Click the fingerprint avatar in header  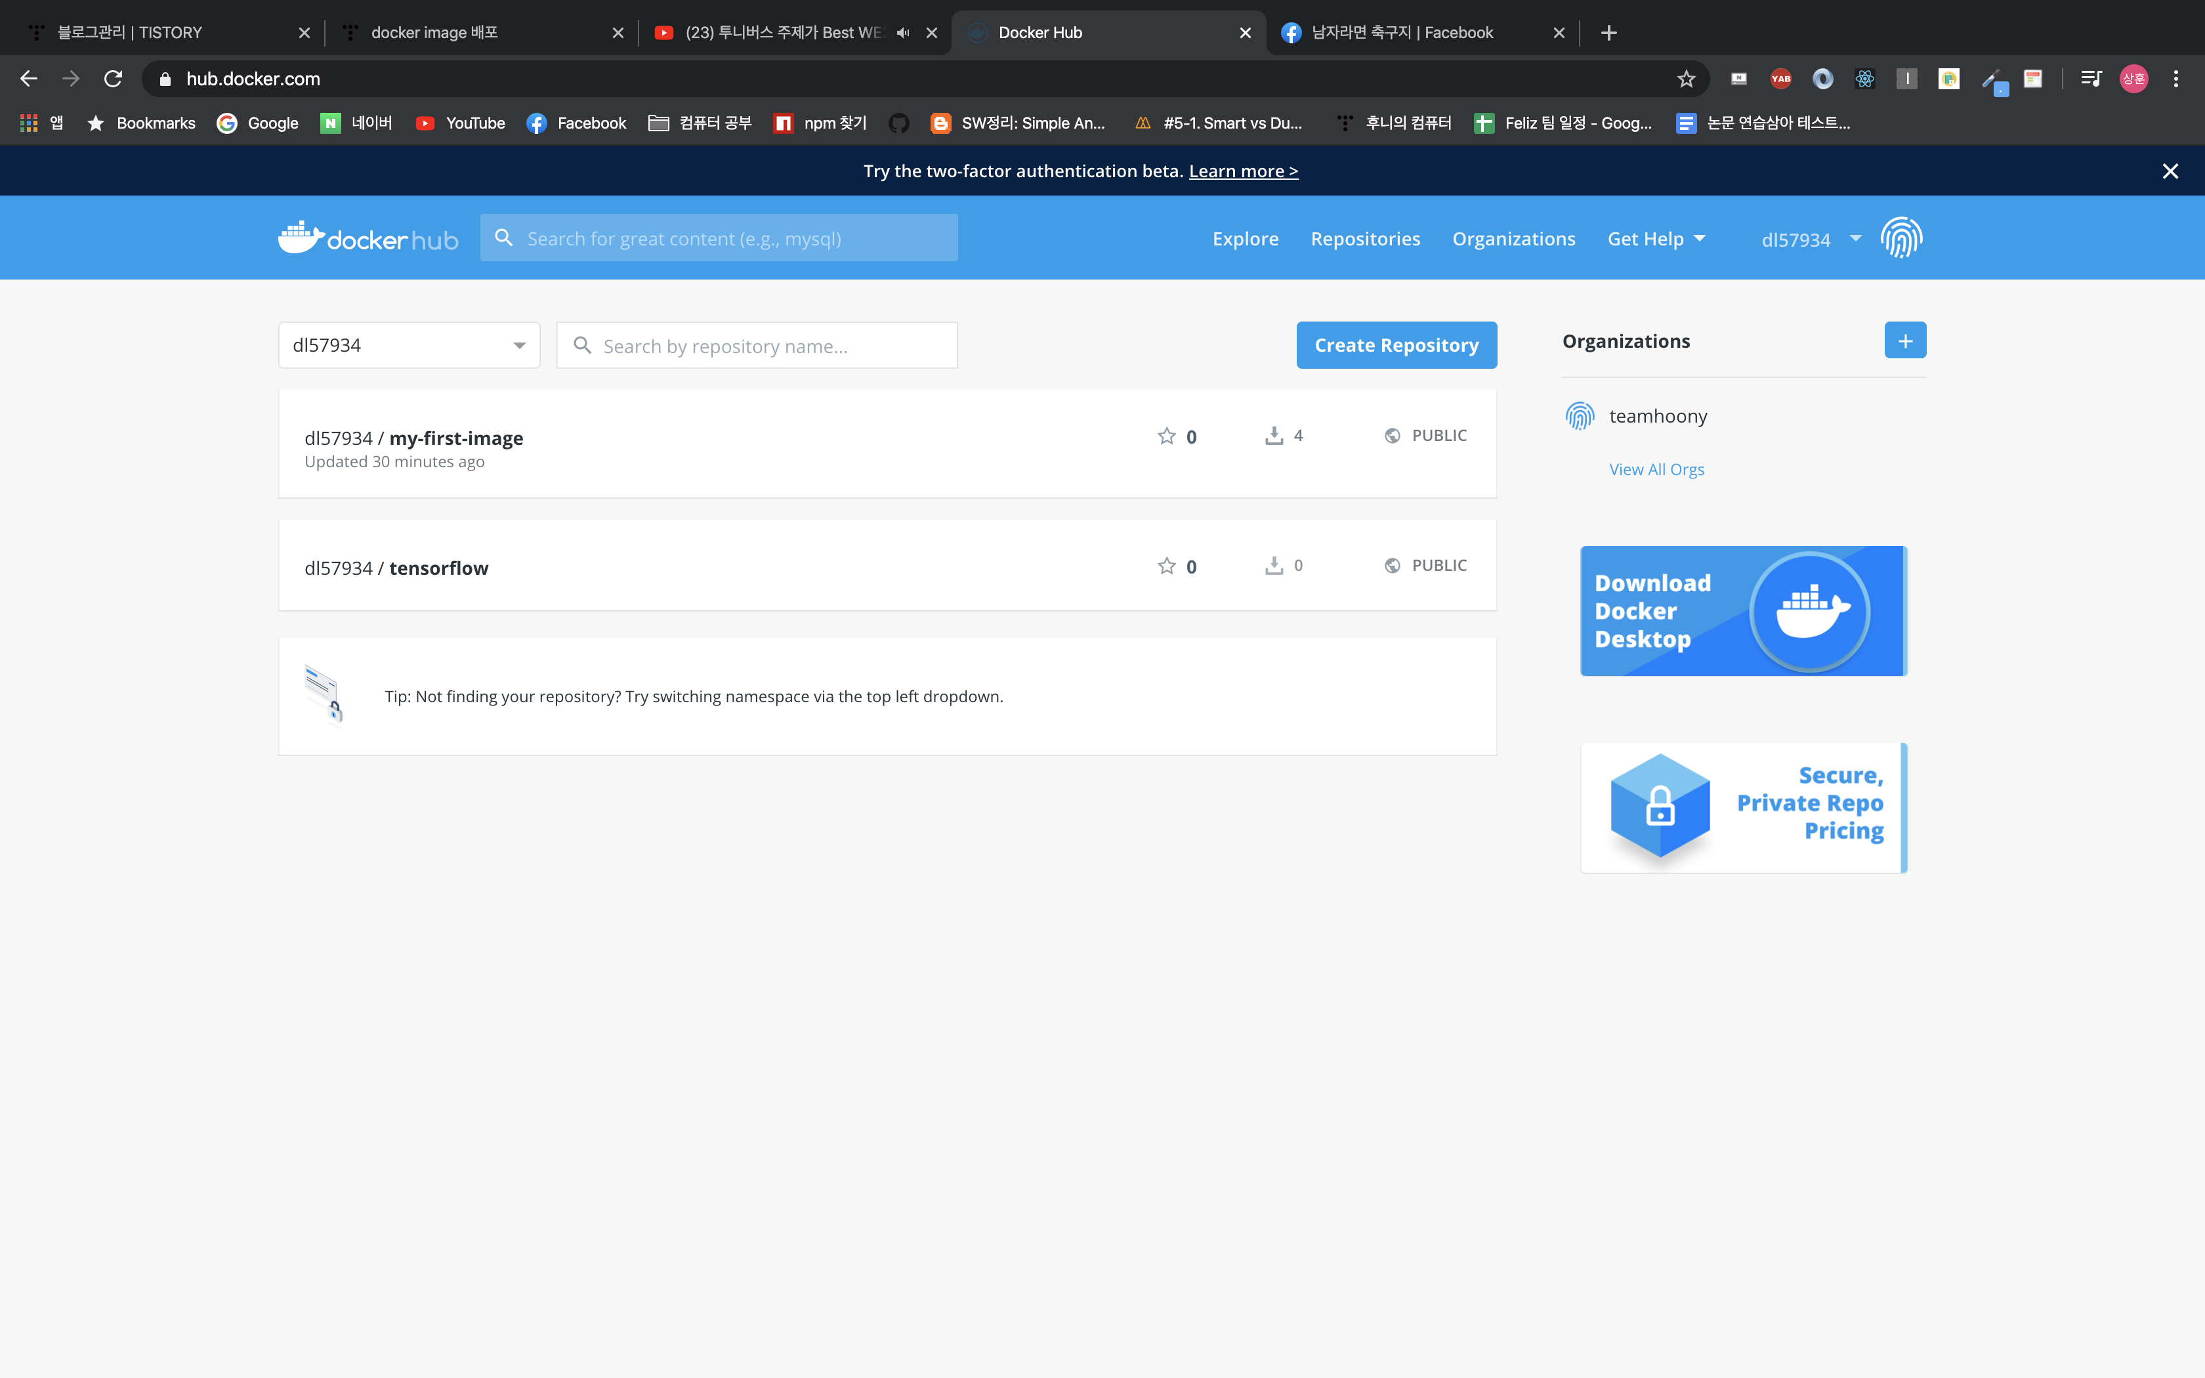coord(1900,238)
